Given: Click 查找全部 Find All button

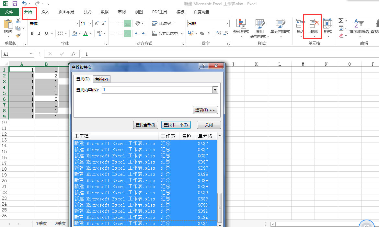Looking at the screenshot, I should coord(145,125).
